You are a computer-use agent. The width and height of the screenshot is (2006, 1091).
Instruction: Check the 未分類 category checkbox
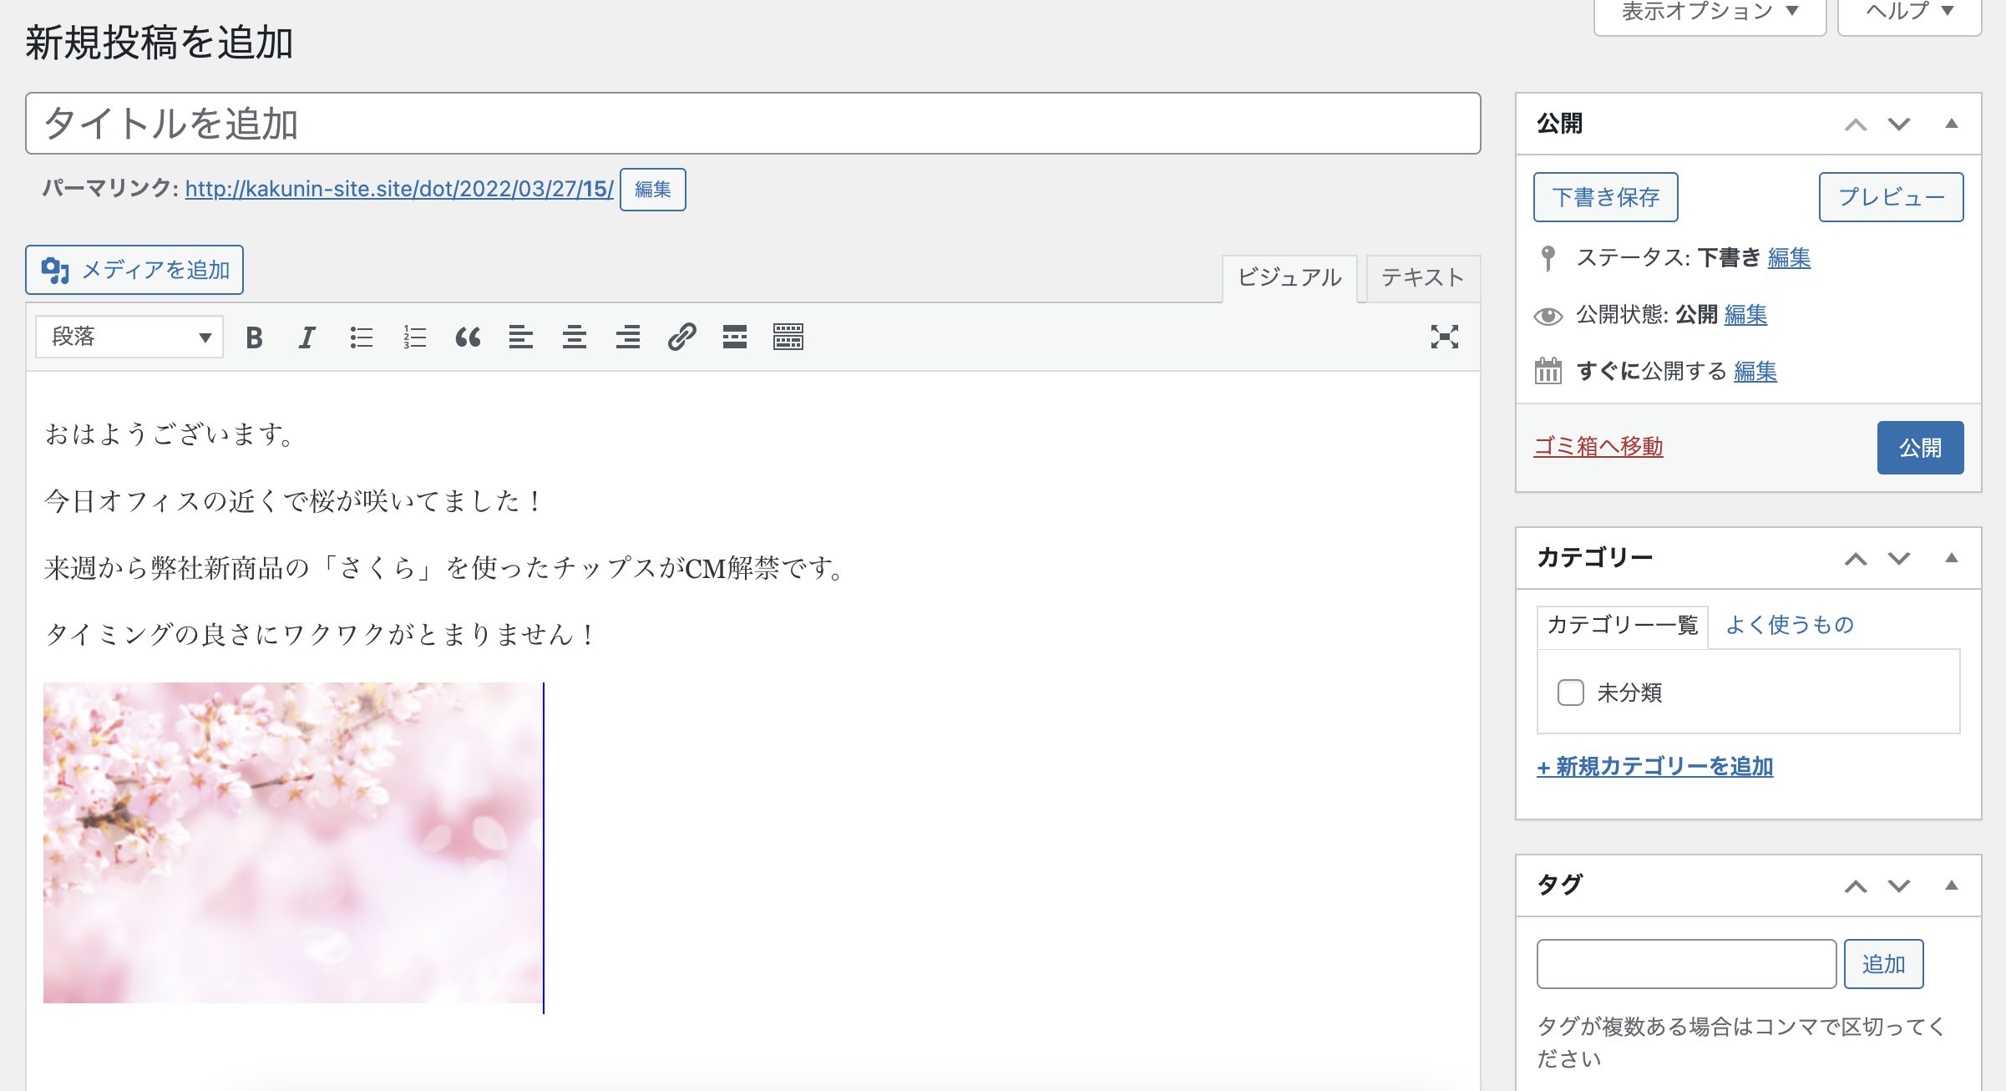click(1570, 693)
